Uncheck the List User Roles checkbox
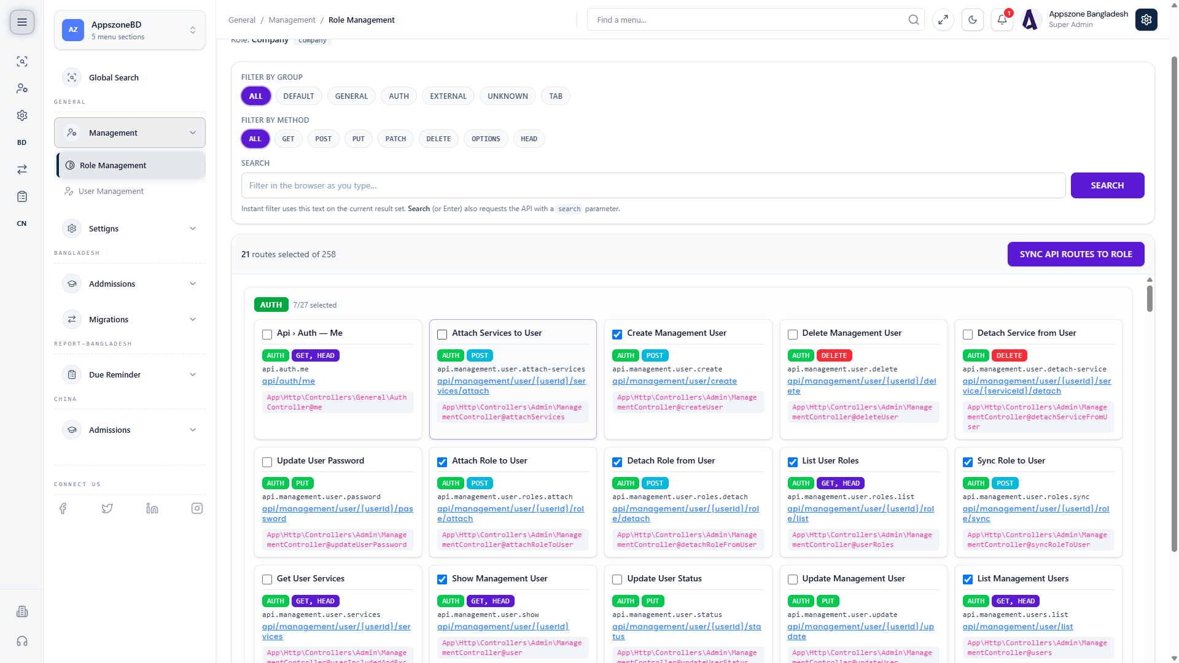The image size is (1179, 663). [x=793, y=462]
